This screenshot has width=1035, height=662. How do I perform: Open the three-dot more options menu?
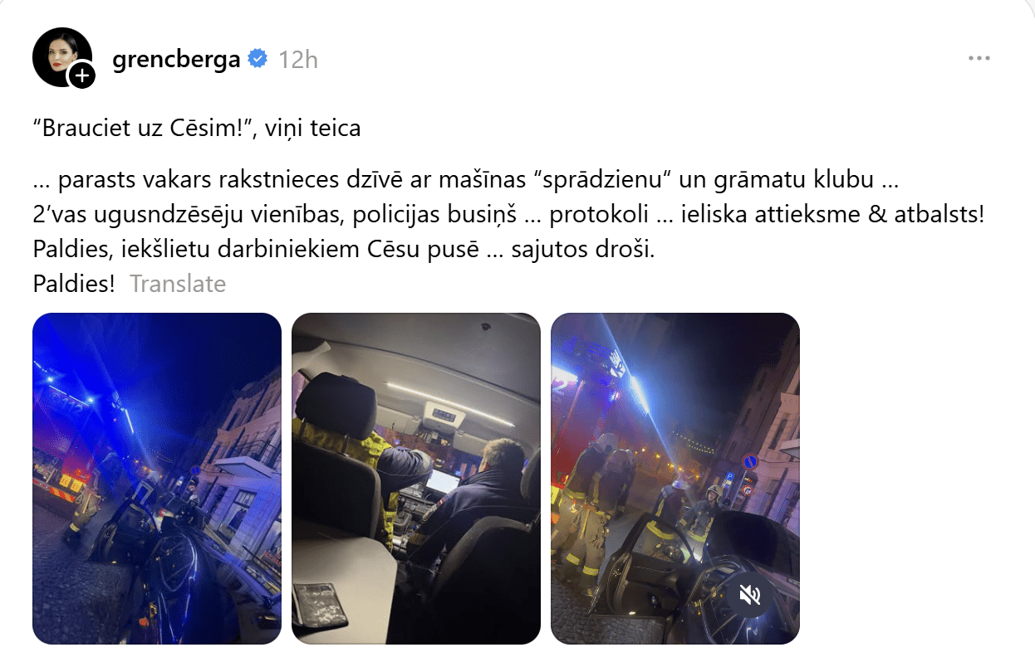tap(979, 59)
